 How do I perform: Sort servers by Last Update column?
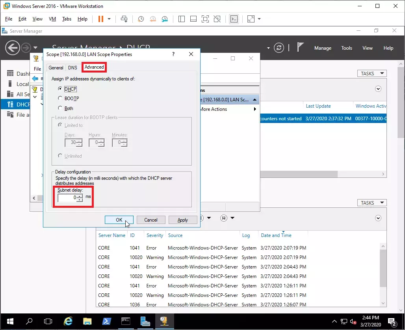318,106
